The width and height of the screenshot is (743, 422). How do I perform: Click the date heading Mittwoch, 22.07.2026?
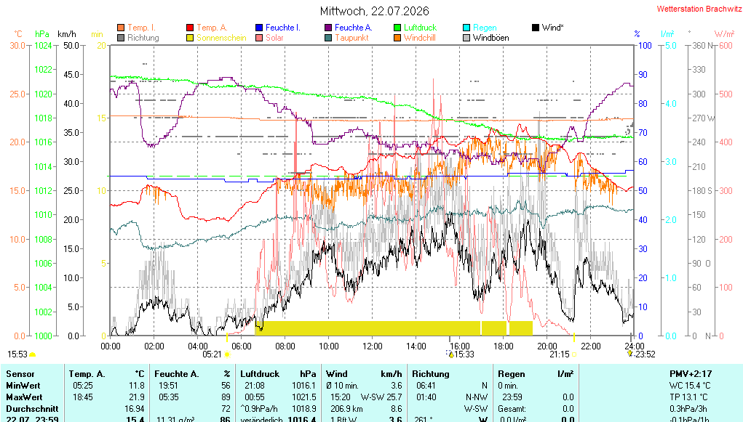pos(374,11)
